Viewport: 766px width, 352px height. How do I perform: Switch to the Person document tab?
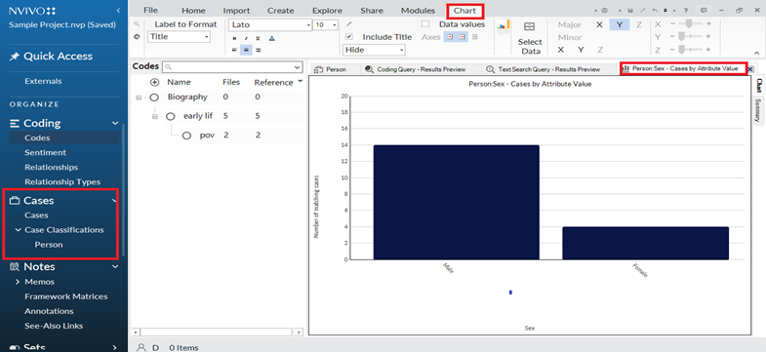[335, 69]
